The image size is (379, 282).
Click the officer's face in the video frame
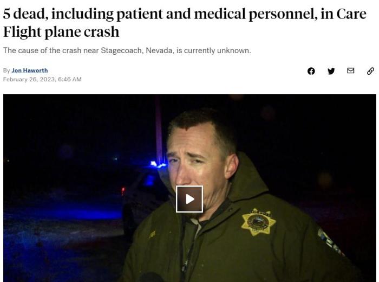197,165
